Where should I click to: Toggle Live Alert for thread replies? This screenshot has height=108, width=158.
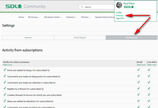pyautogui.click(x=149, y=89)
